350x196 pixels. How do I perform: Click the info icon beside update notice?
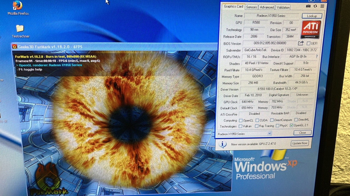click(223, 144)
